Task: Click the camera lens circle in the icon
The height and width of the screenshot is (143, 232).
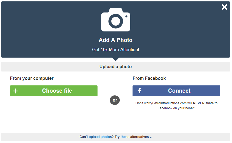Action: click(116, 21)
